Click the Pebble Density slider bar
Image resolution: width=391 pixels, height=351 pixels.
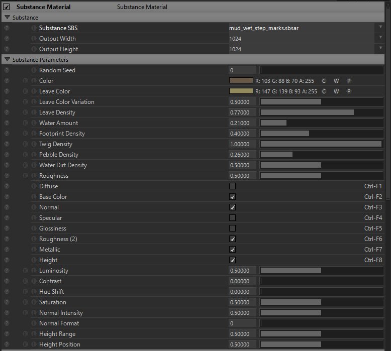tap(322, 155)
